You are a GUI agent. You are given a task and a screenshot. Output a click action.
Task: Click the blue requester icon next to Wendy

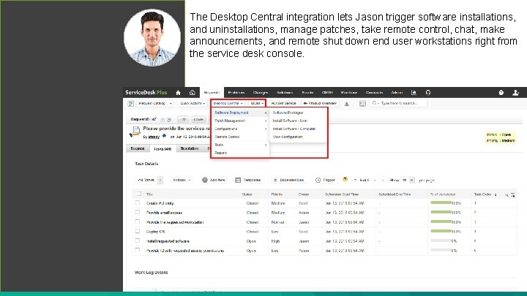tap(164, 136)
